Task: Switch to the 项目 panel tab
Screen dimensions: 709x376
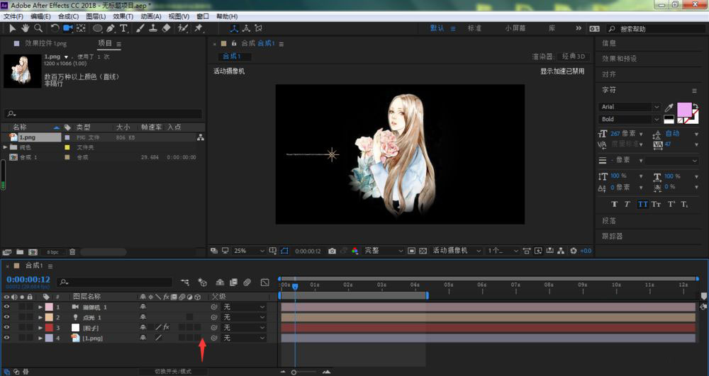Action: click(105, 43)
